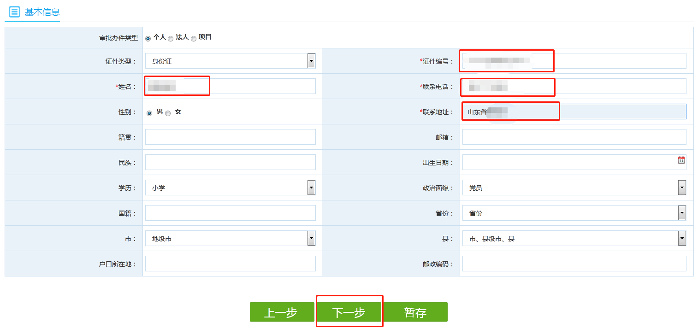Click the 籍贯 input field
The height and width of the screenshot is (329, 698).
(231, 136)
